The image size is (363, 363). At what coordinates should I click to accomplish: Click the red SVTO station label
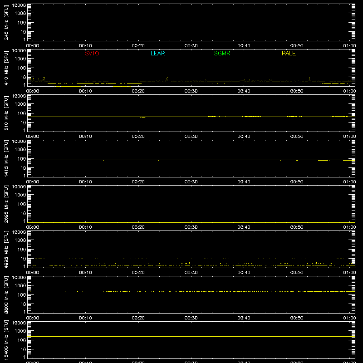(92, 53)
